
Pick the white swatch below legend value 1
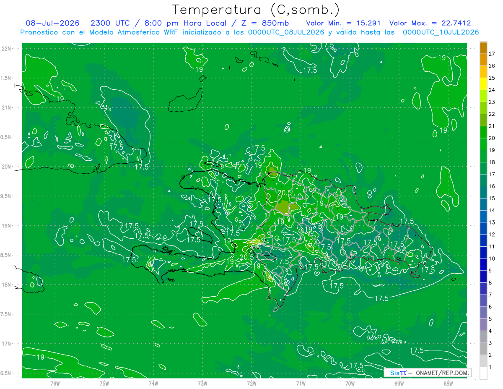483,373
